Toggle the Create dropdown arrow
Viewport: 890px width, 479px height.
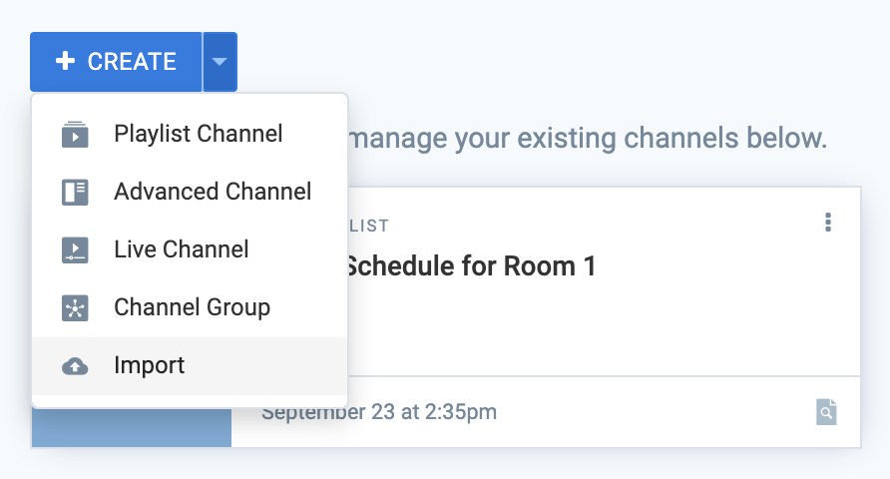click(x=220, y=61)
